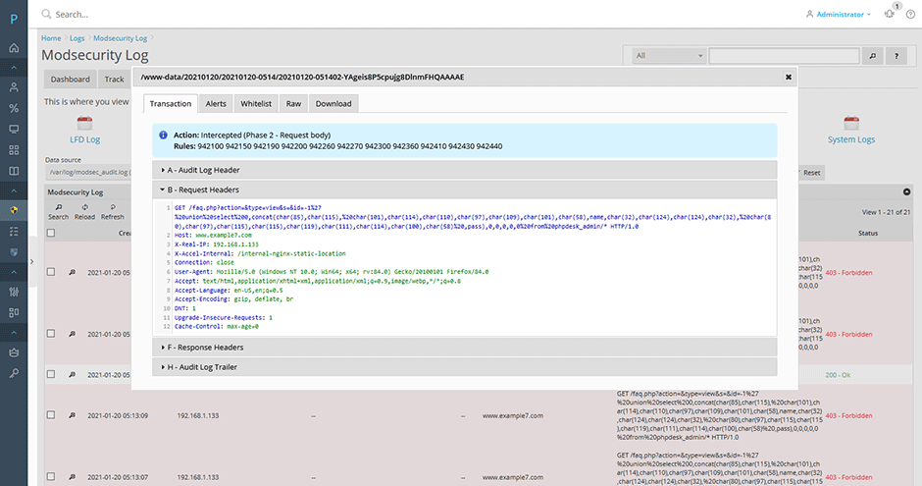This screenshot has width=922, height=486.
Task: Check the box for the 05:13:07 row
Action: [51, 476]
